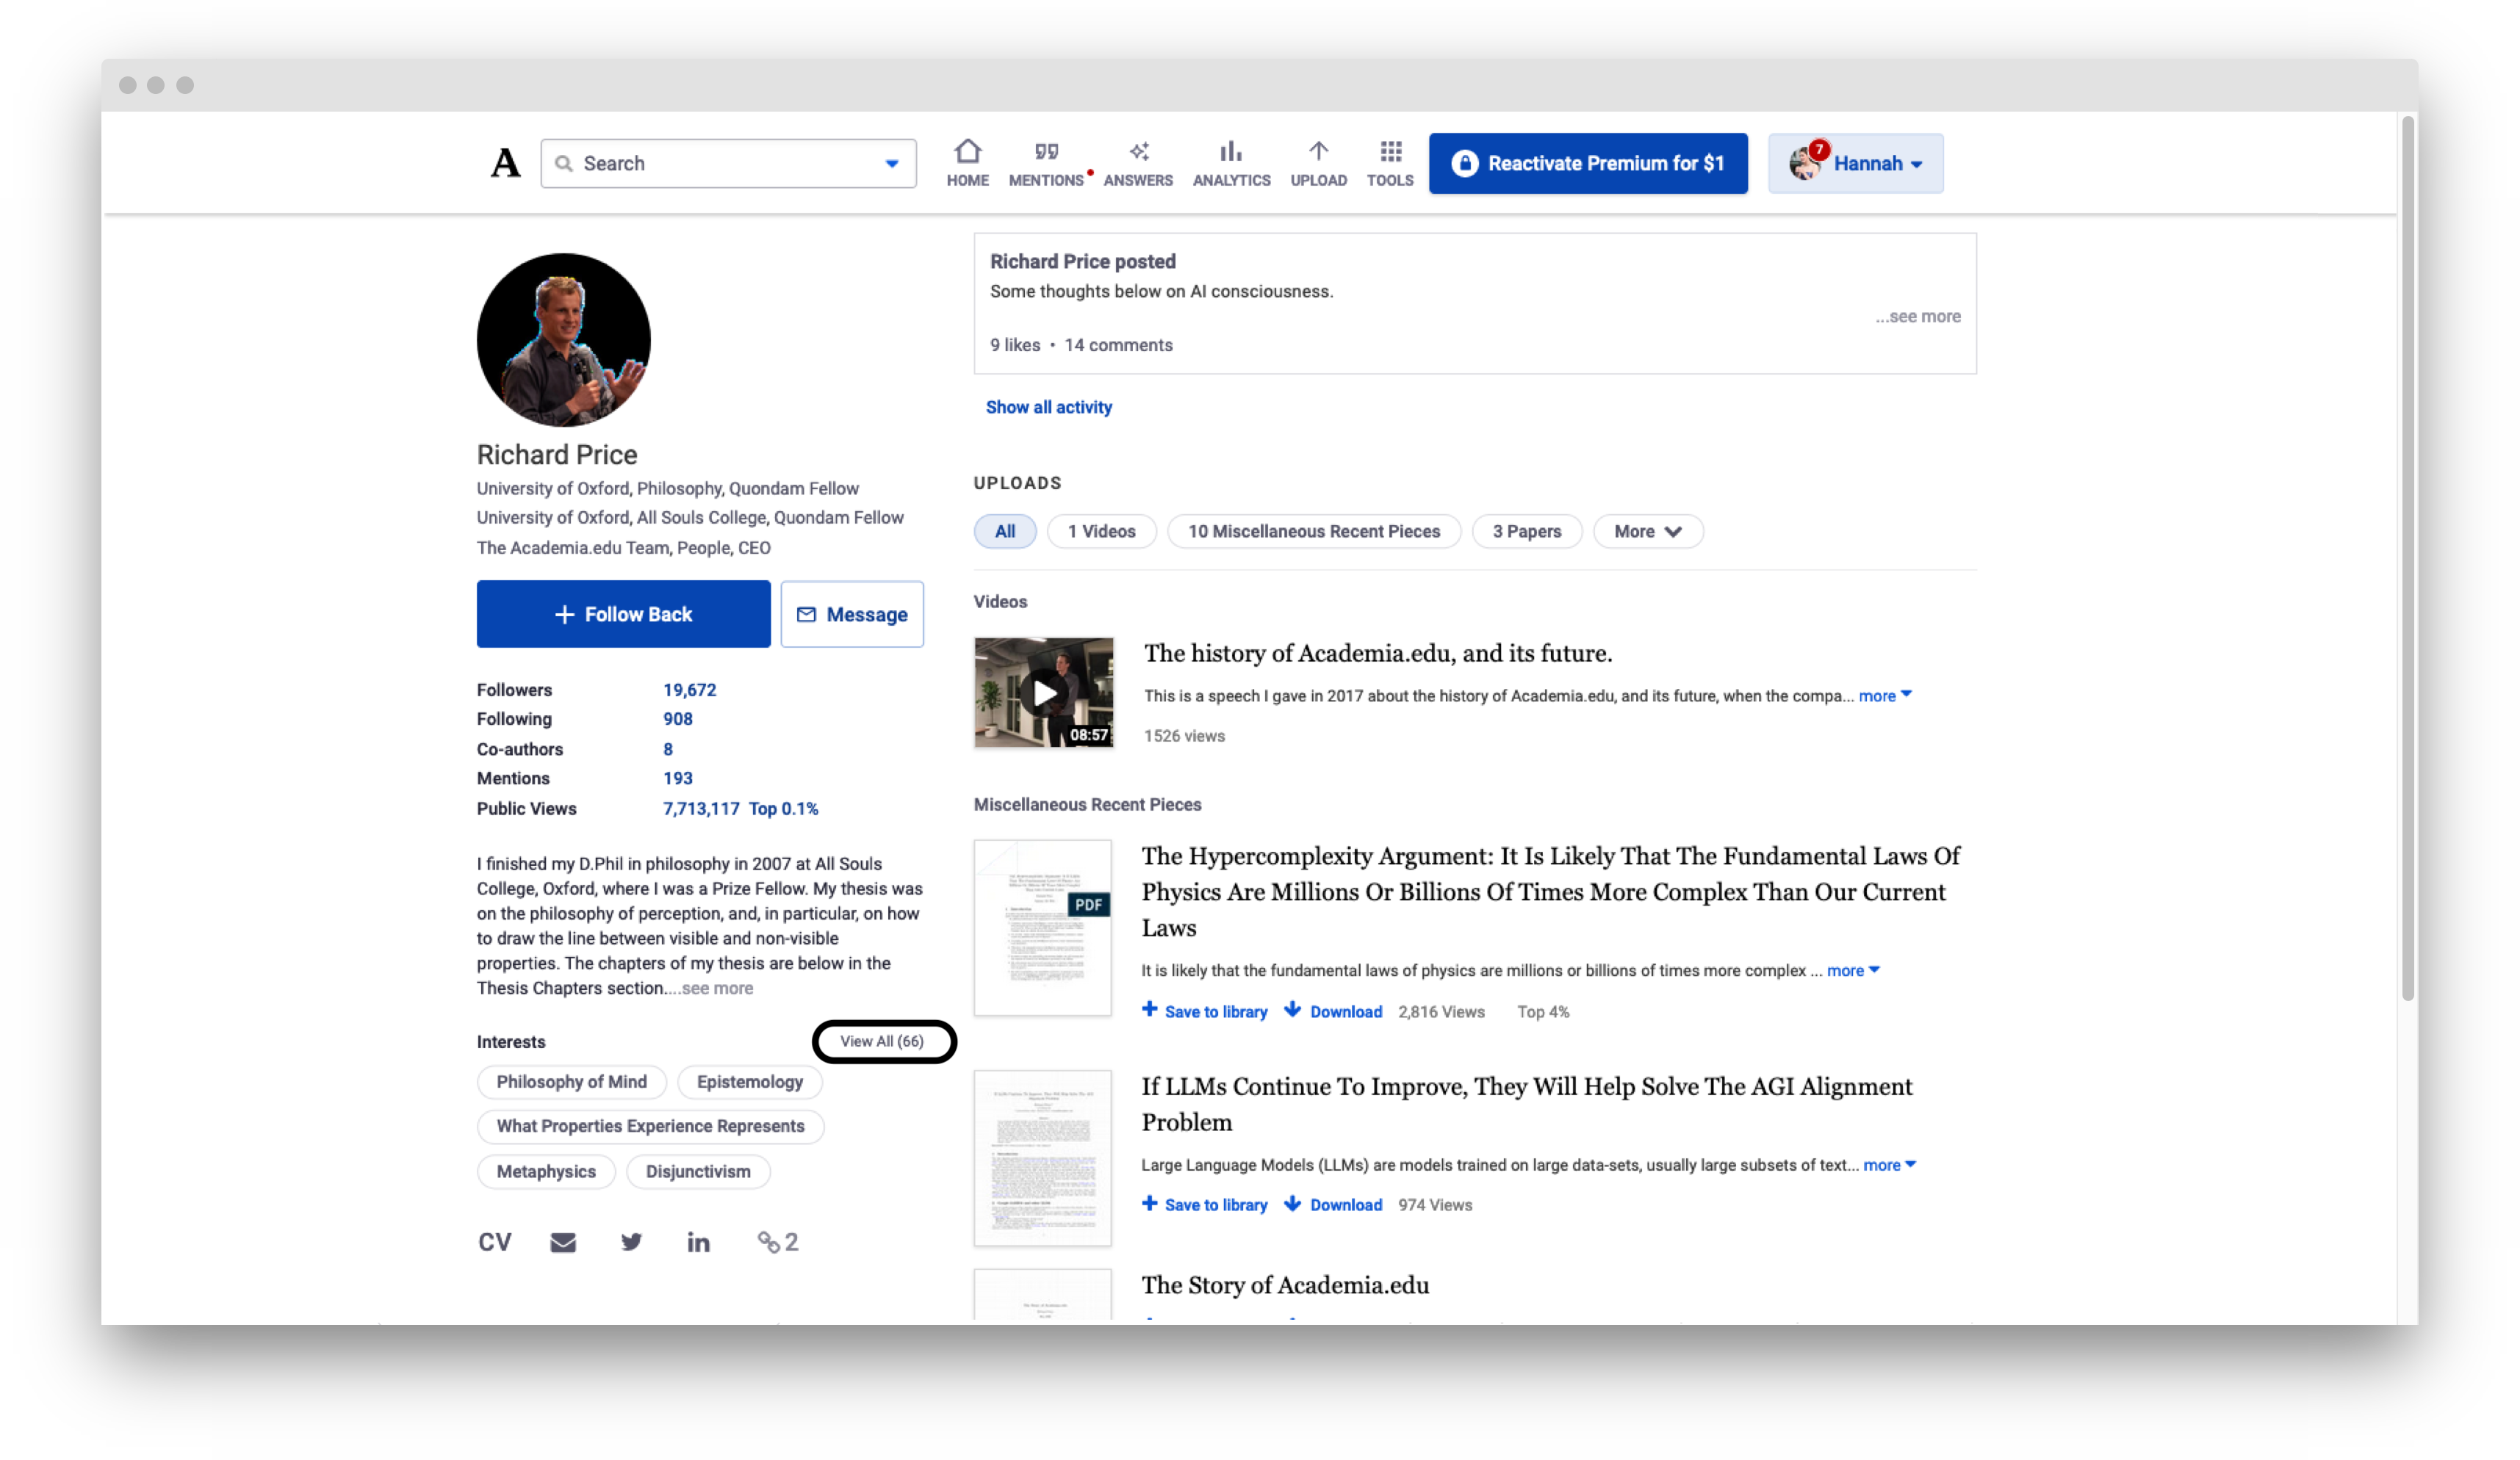Click the page vertical scrollbar

(2407, 557)
